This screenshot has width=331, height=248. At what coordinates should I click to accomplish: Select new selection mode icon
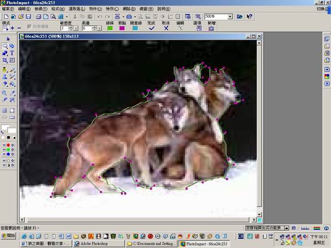click(x=5, y=28)
